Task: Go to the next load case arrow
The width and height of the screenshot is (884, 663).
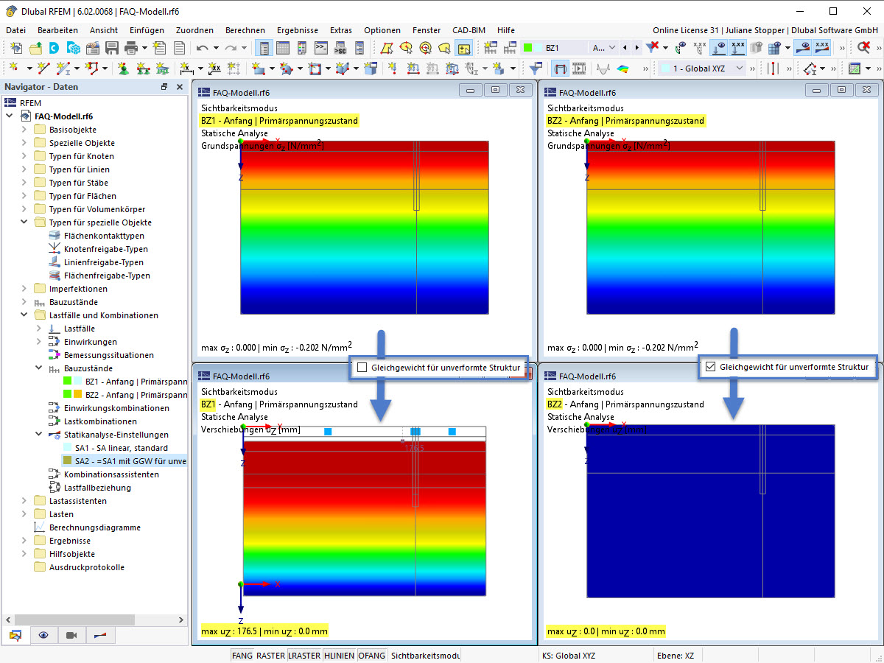Action: point(636,48)
